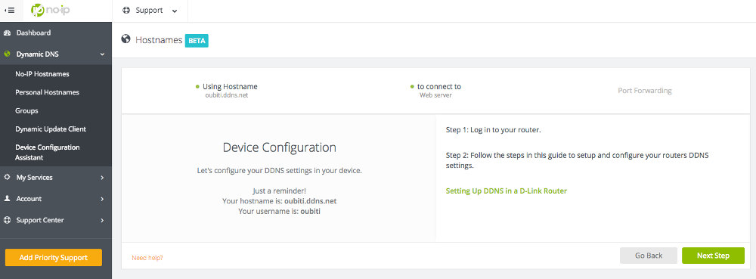Click the Device Configuration heading

tap(280, 147)
